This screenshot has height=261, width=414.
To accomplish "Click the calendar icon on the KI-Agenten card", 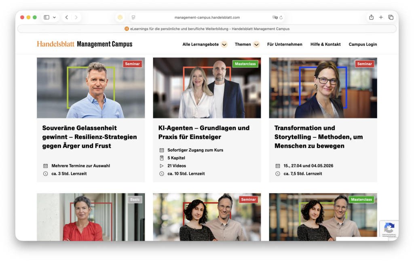I will pos(161,150).
